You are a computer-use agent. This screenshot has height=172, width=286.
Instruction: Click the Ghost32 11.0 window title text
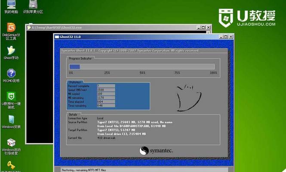[x=70, y=37]
